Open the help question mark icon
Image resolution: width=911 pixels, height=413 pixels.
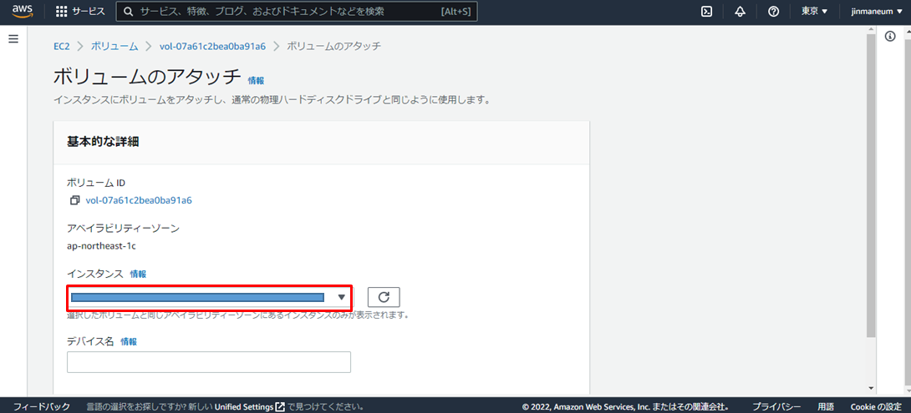click(x=773, y=12)
